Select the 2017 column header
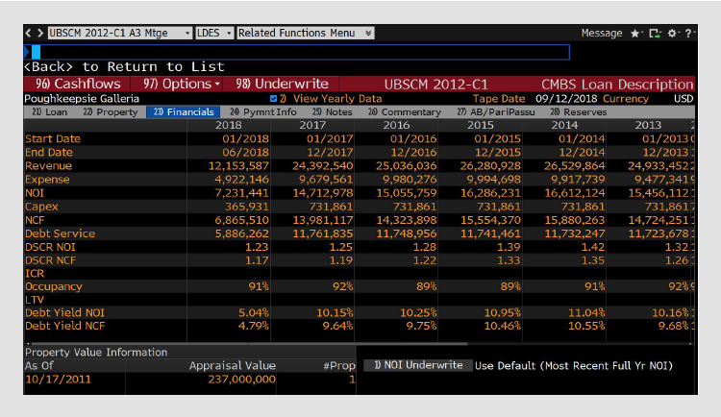721x417 pixels. coord(312,125)
